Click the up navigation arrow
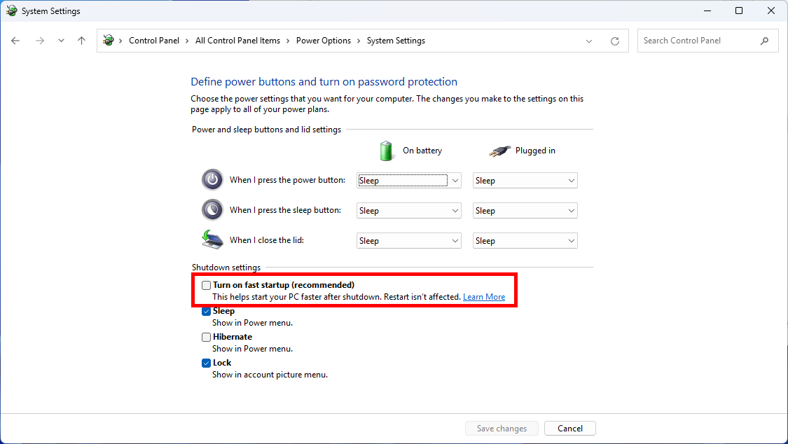Screen dimensions: 788x444 tap(81, 41)
